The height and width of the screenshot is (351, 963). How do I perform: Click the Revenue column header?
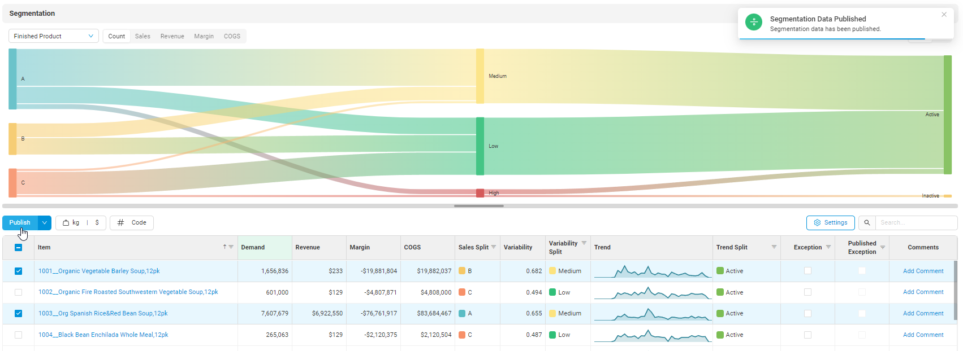319,247
